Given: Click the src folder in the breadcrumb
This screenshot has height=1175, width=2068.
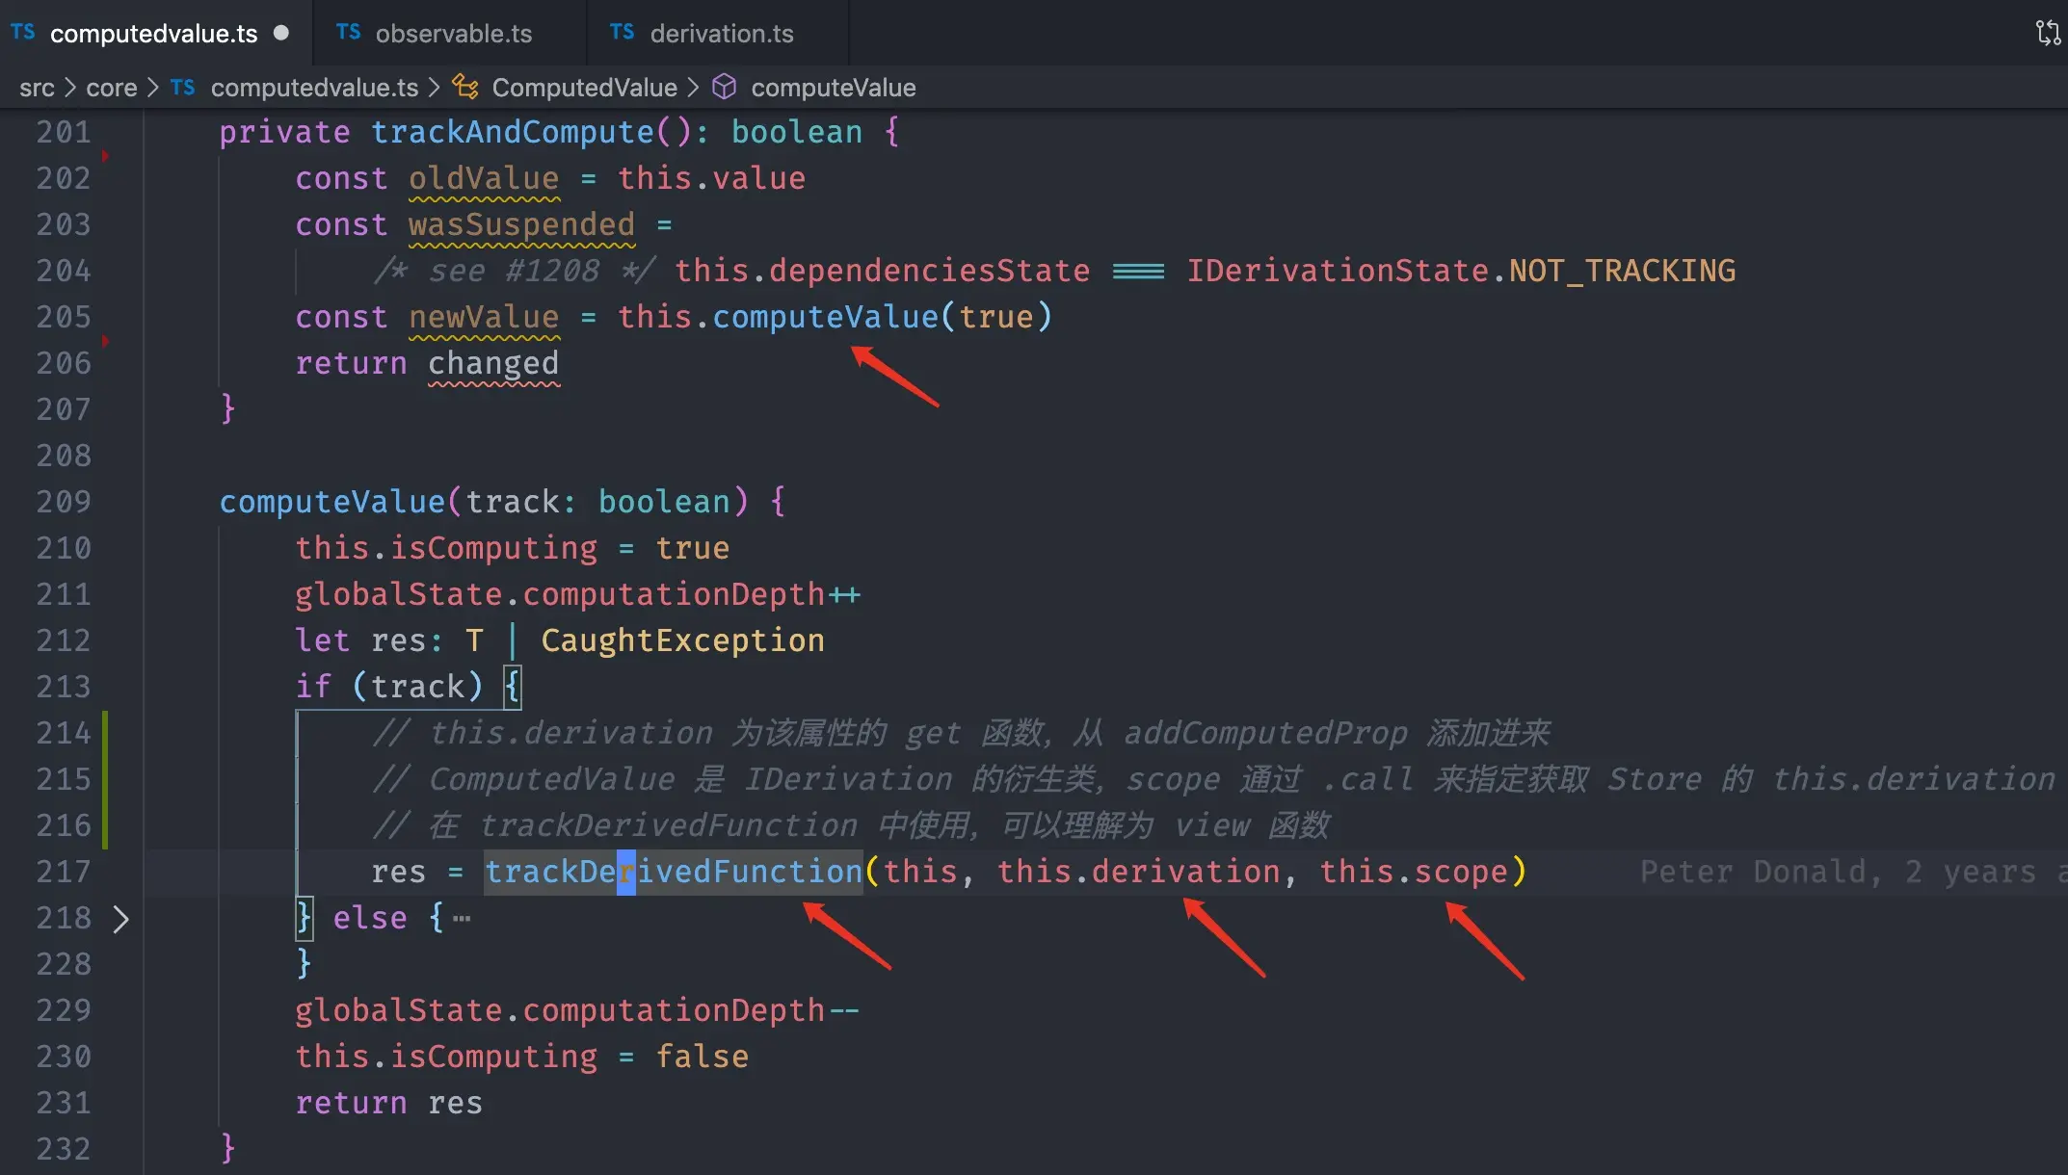Looking at the screenshot, I should click(x=37, y=88).
